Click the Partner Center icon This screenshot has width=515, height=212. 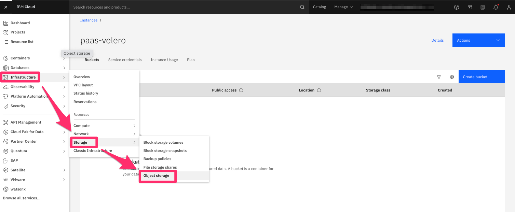point(5,141)
